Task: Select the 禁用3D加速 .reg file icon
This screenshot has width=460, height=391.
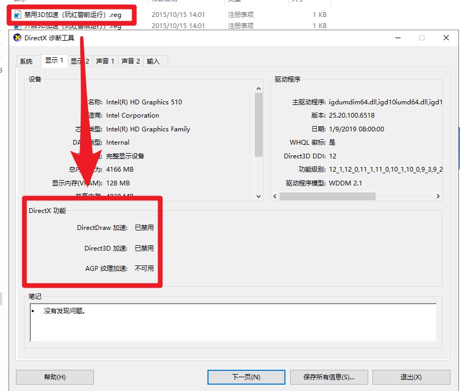Action: click(x=18, y=15)
